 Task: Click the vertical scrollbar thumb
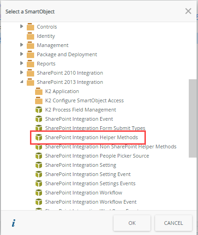(x=192, y=118)
